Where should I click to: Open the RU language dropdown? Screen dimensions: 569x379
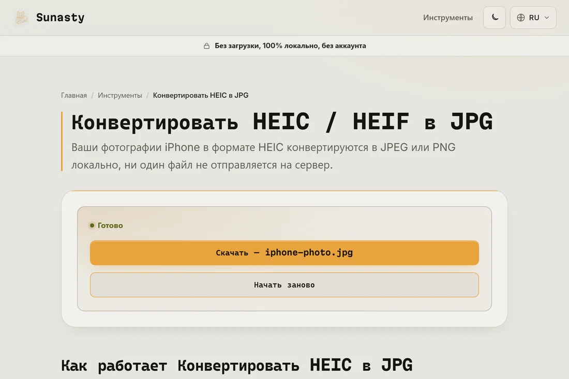click(x=533, y=18)
